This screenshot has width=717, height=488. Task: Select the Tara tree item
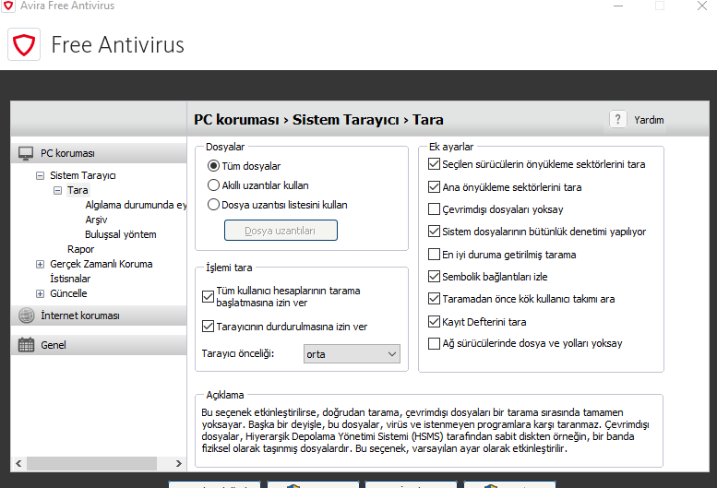[78, 190]
